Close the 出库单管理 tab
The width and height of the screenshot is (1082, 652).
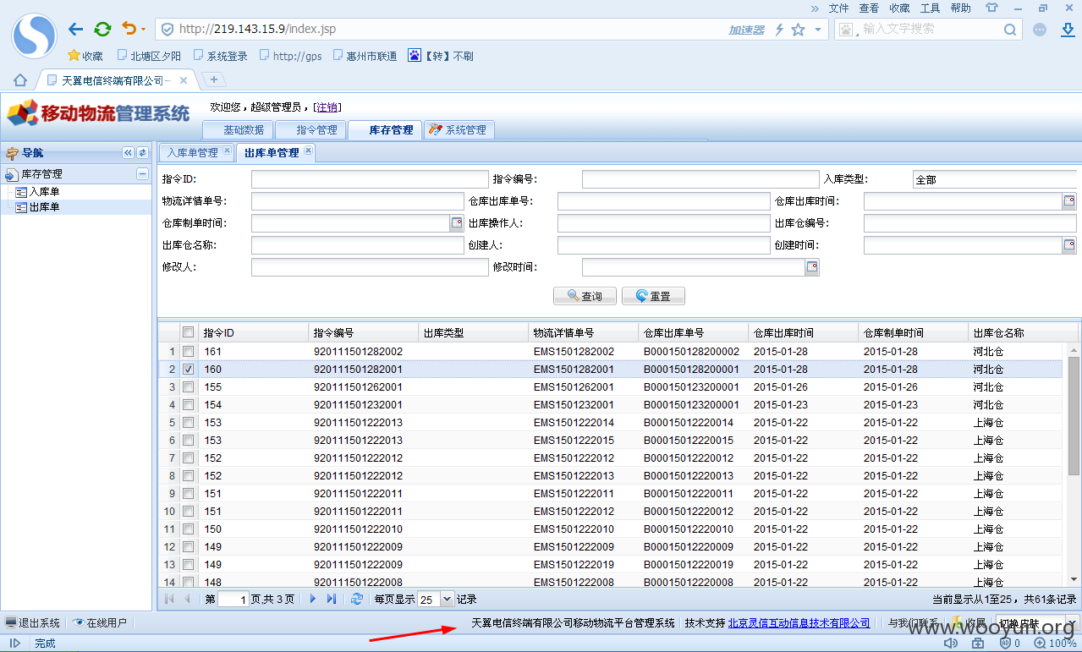point(309,151)
